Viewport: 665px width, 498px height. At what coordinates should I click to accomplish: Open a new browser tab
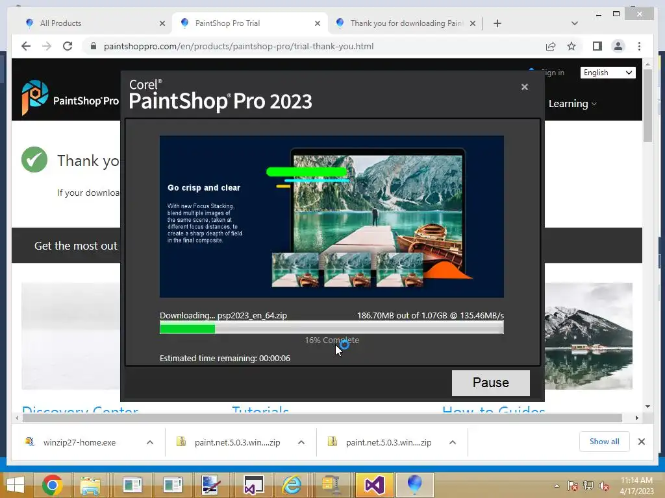[x=497, y=23]
